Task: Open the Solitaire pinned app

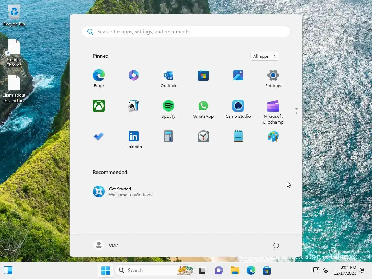Action: pyautogui.click(x=134, y=106)
